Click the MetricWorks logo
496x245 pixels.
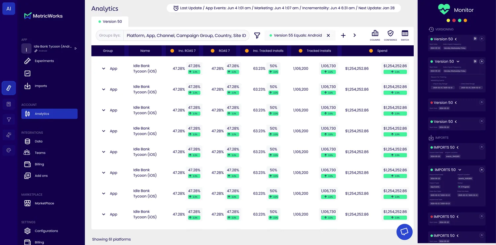point(43,16)
